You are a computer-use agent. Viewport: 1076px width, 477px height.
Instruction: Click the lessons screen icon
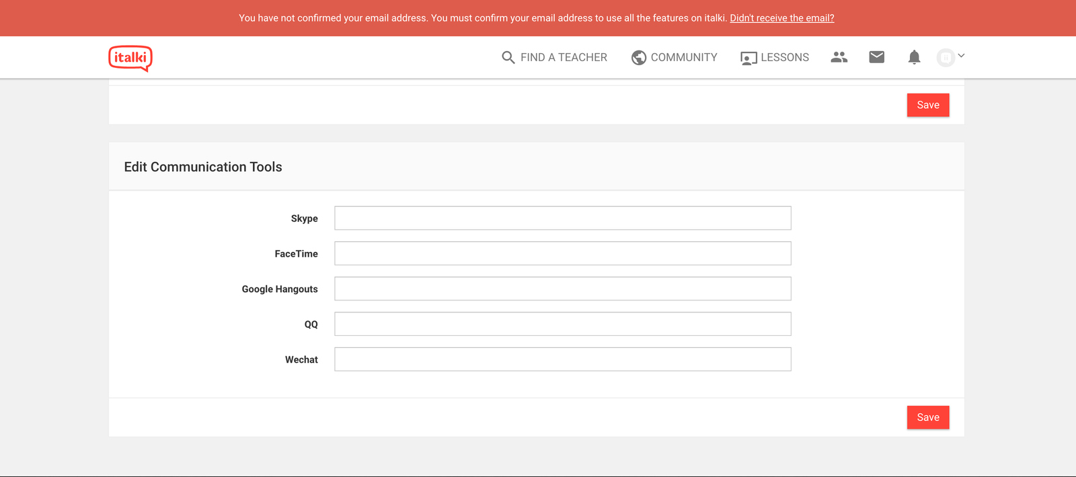748,58
